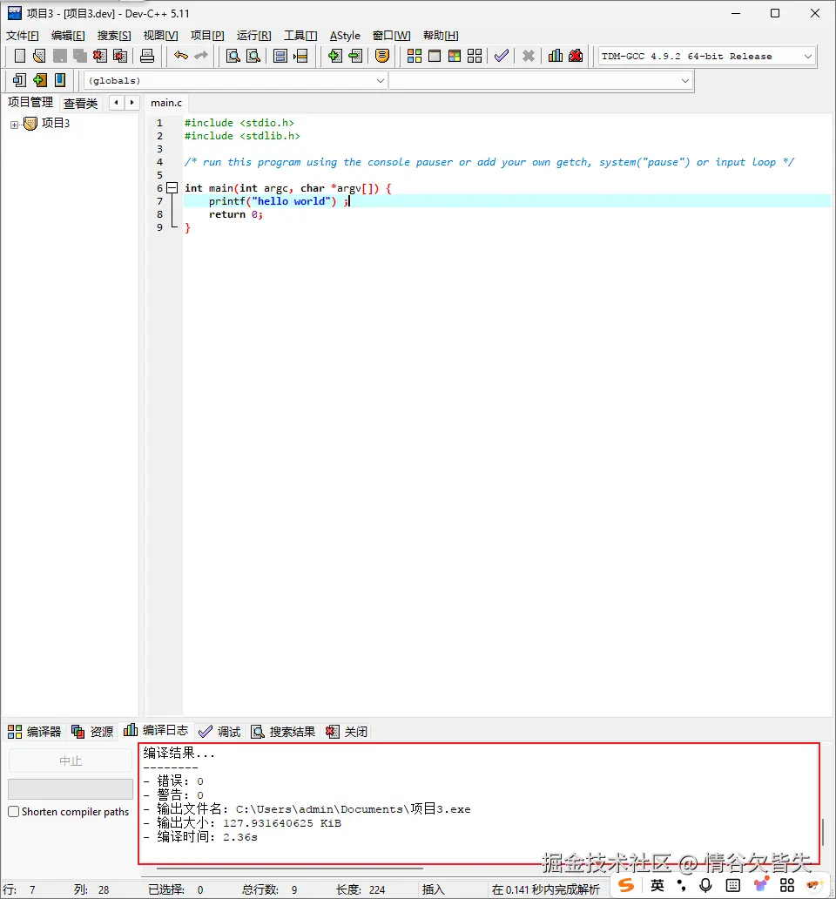Click the New source file toolbar icon
This screenshot has height=899, width=836.
click(19, 56)
